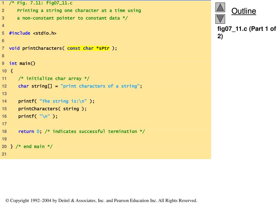Click the up arrow navigation icon
Image resolution: width=280 pixels, height=210 pixels.
click(x=220, y=7)
